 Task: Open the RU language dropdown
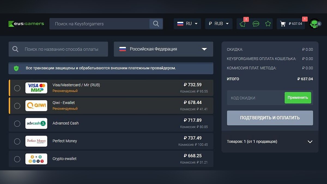point(187,23)
